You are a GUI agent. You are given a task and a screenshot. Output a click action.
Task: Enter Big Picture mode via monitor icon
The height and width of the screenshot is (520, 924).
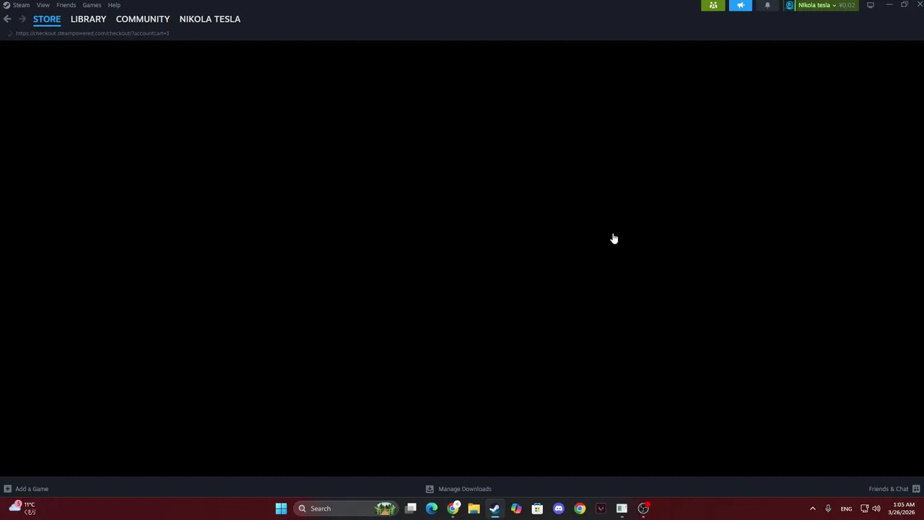tap(871, 5)
